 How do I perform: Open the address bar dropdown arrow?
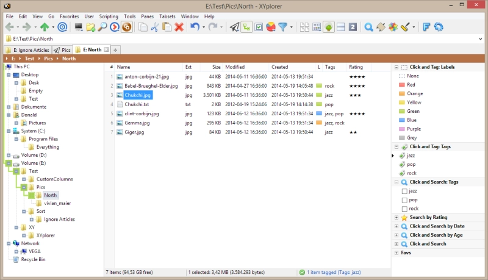pos(481,39)
